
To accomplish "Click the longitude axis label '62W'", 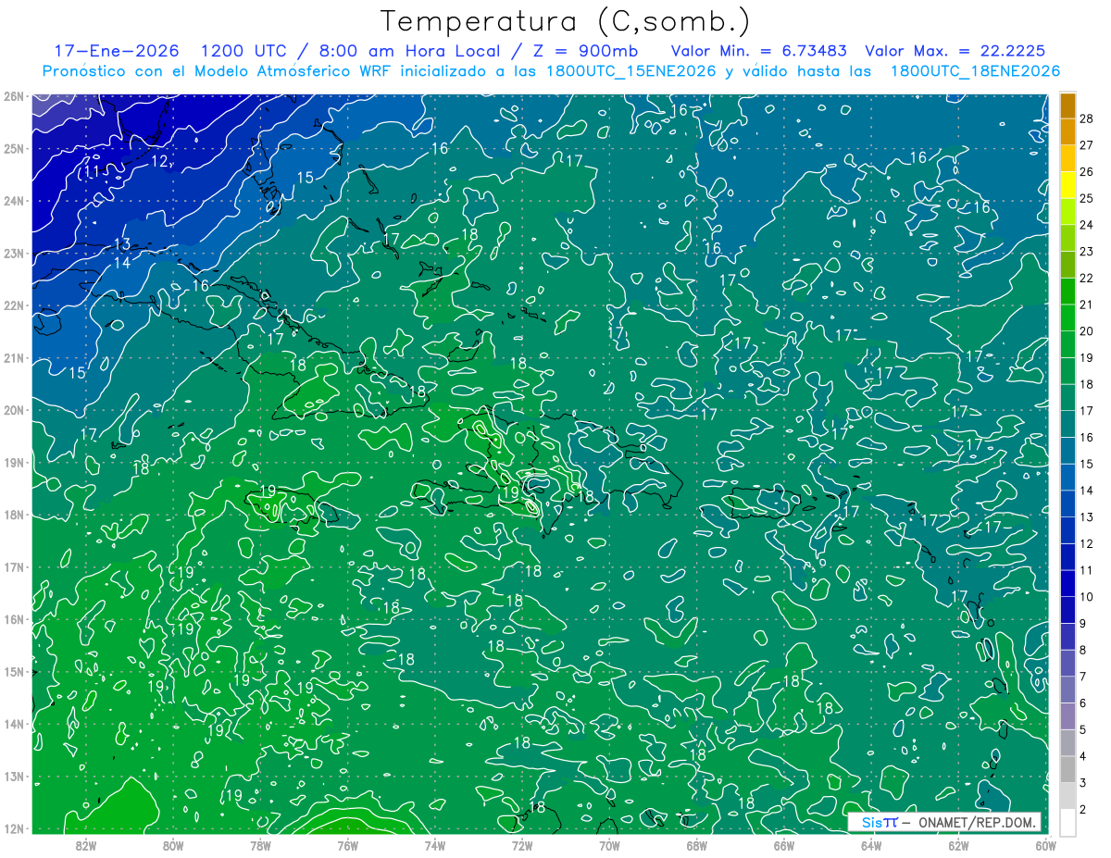I will [957, 846].
